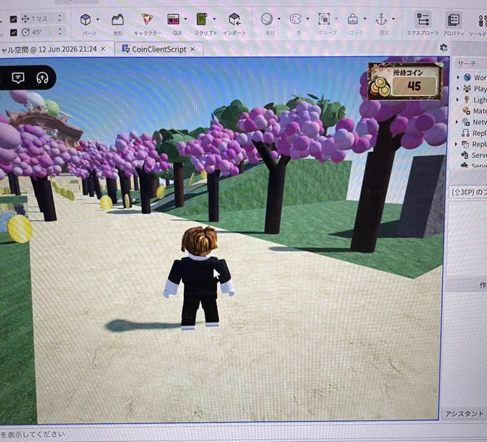Open the GUI dropdown arrow
The height and width of the screenshot is (442, 487).
(185, 19)
